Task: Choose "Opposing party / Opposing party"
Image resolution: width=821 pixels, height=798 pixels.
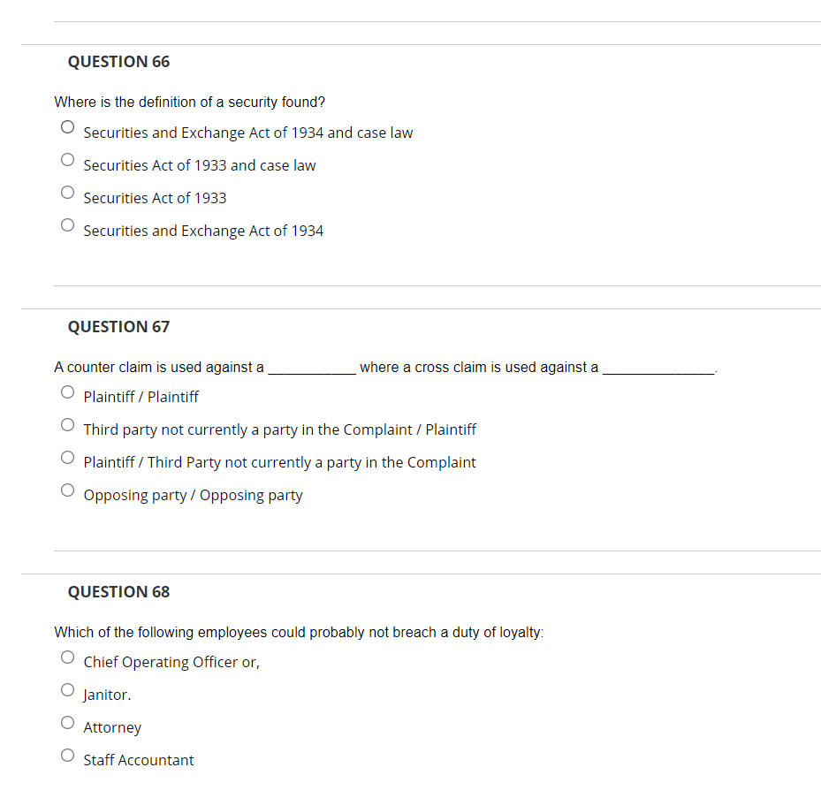Action: pos(67,490)
